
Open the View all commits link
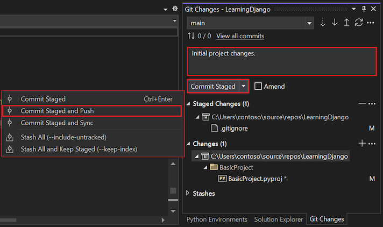coord(240,36)
